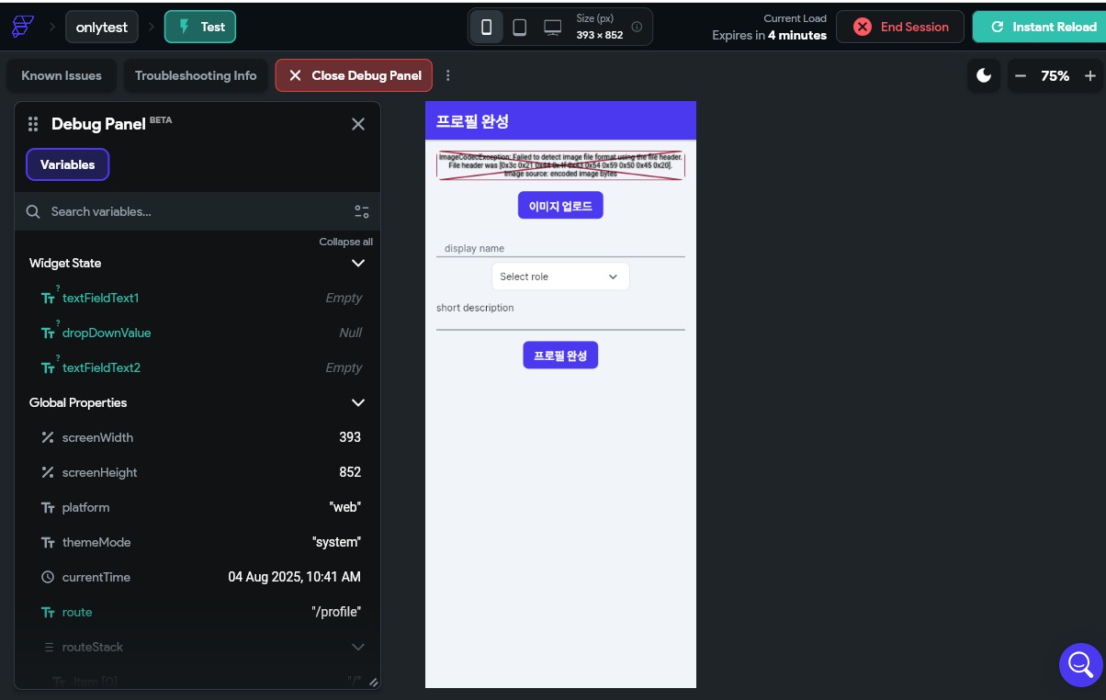The width and height of the screenshot is (1106, 700).
Task: Click the routeStack list icon
Action: (49, 647)
